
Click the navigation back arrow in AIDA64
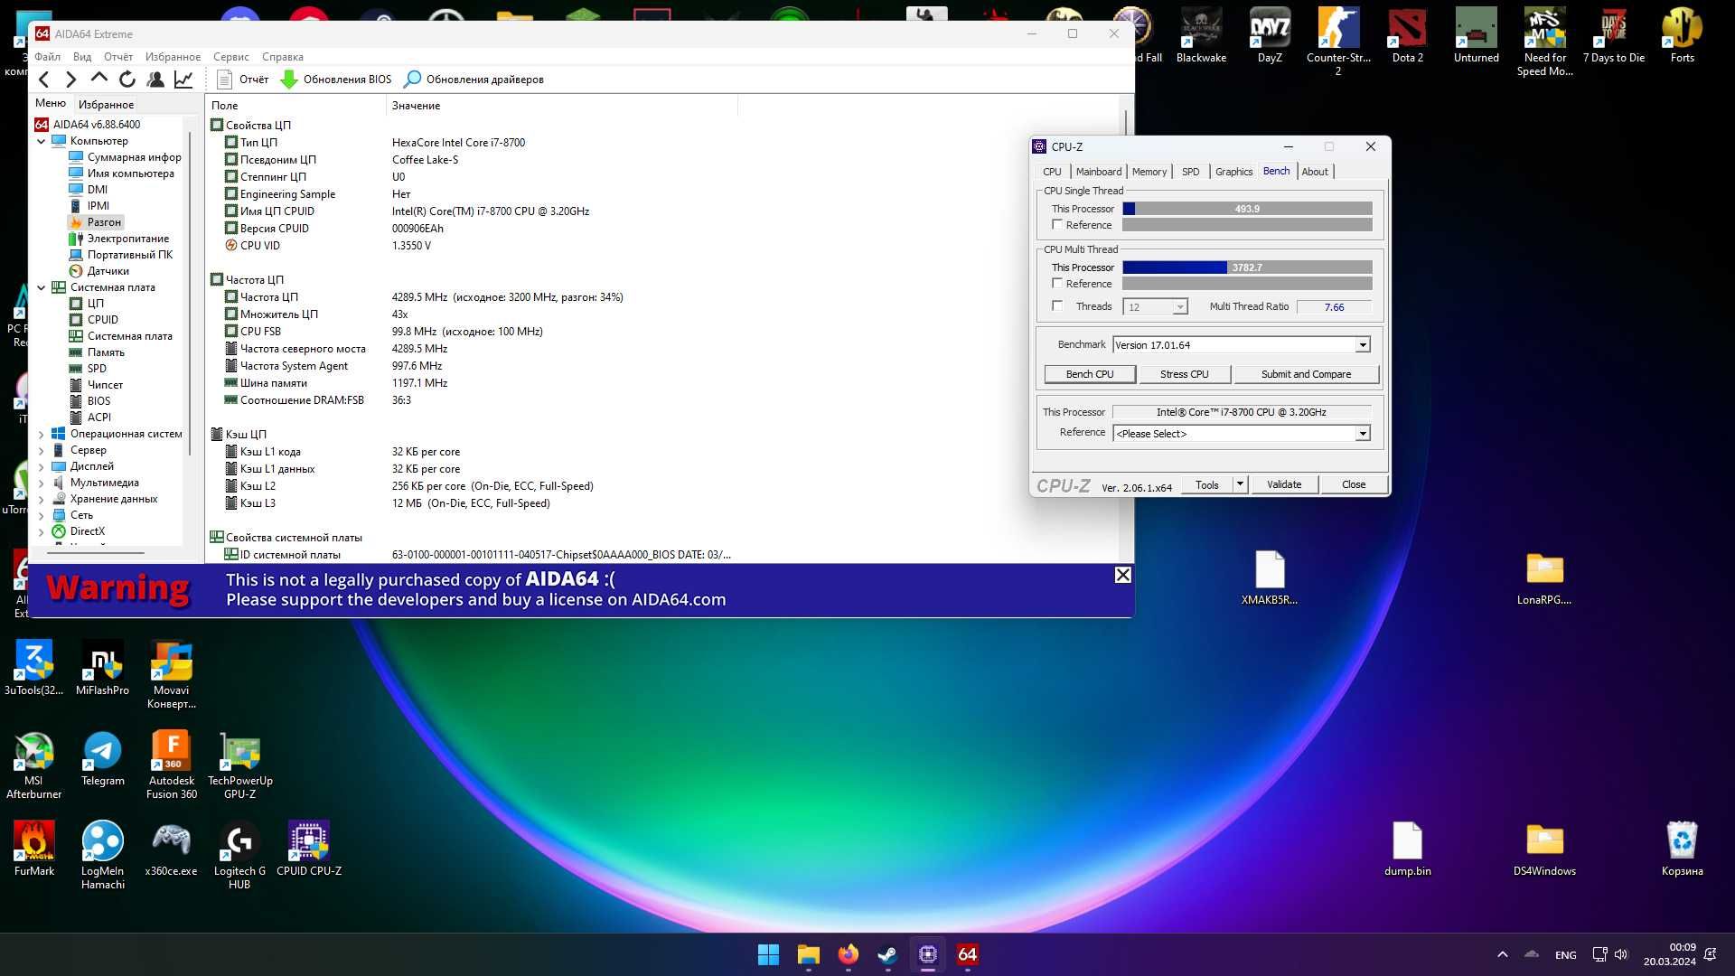(x=42, y=79)
